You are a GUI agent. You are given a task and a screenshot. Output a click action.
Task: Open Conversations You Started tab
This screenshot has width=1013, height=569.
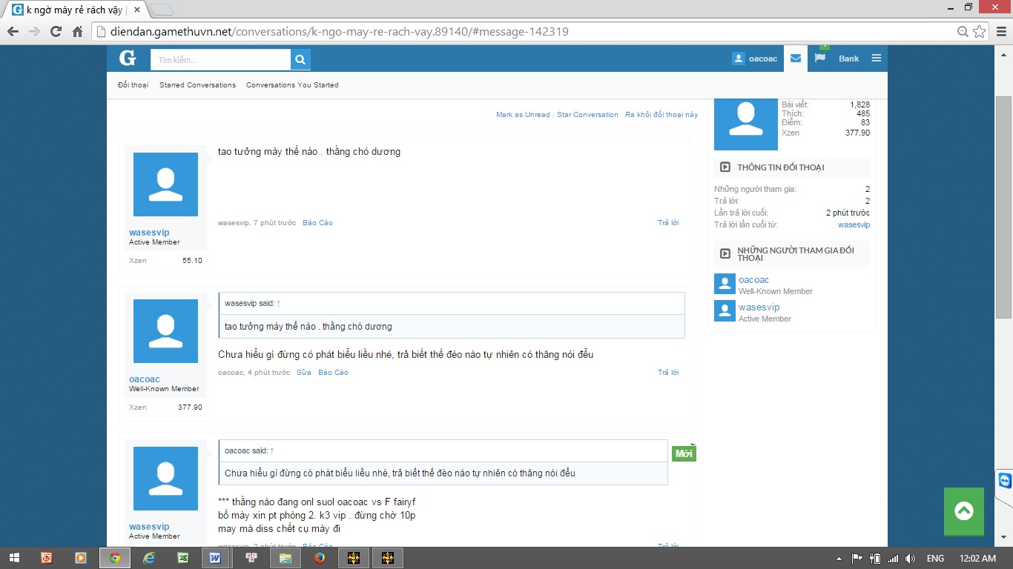click(x=292, y=85)
